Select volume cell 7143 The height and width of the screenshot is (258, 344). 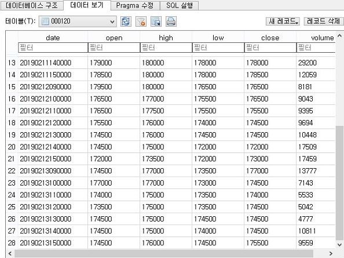[x=316, y=183]
